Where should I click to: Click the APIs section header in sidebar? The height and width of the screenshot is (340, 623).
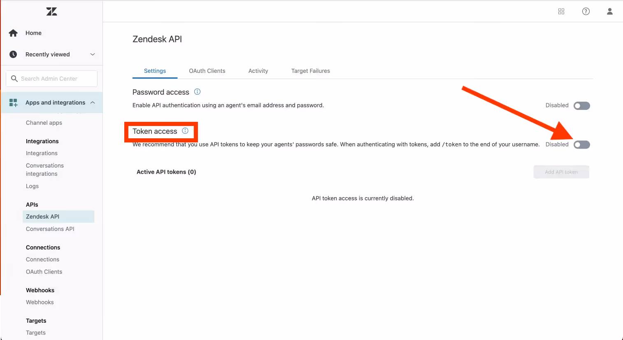coord(32,205)
